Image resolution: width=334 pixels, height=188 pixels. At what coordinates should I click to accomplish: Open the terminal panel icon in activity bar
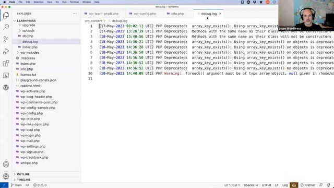(x=6, y=75)
